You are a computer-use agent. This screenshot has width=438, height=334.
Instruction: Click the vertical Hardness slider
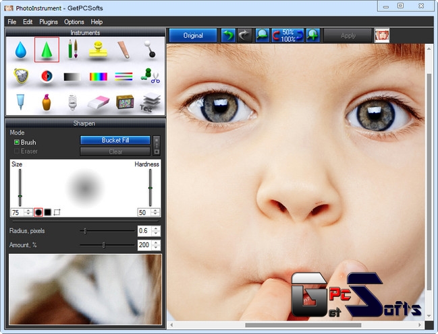point(150,187)
